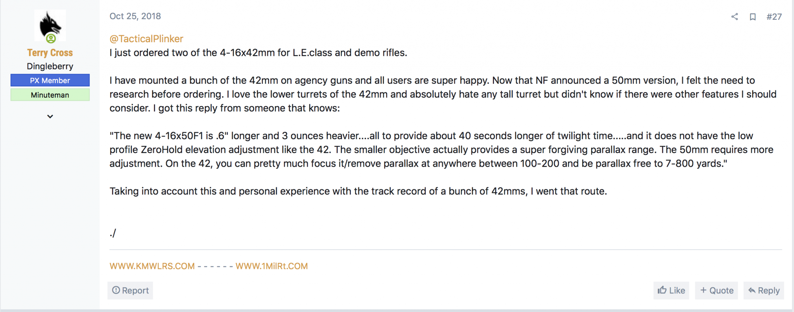This screenshot has height=312, width=794.
Task: Open the Terry Cross profile link
Action: 50,53
